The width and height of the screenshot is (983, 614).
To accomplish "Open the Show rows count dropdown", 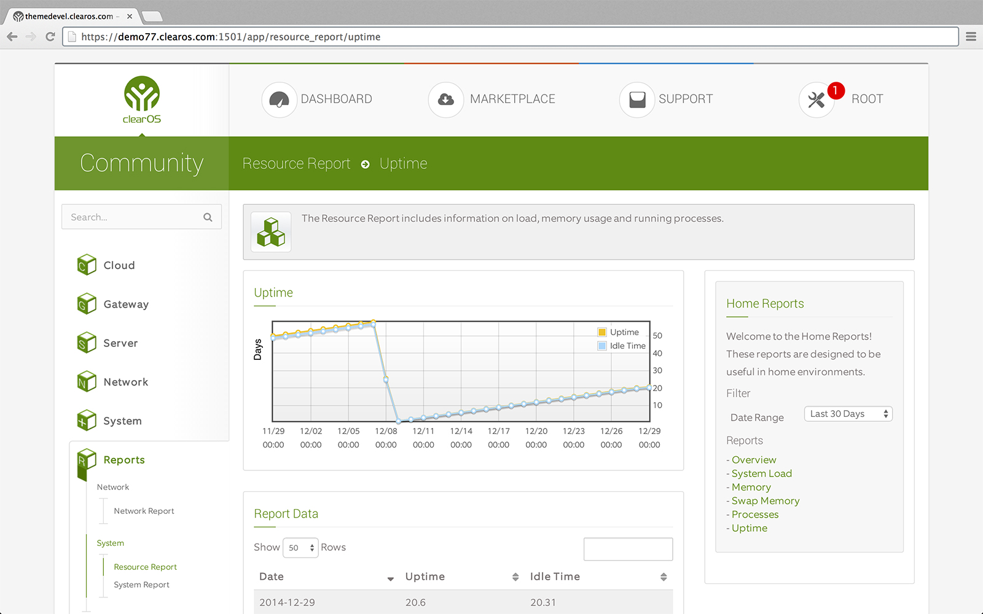I will pos(300,548).
